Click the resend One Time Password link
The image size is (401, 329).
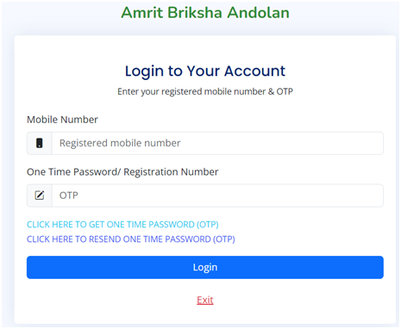tap(131, 239)
